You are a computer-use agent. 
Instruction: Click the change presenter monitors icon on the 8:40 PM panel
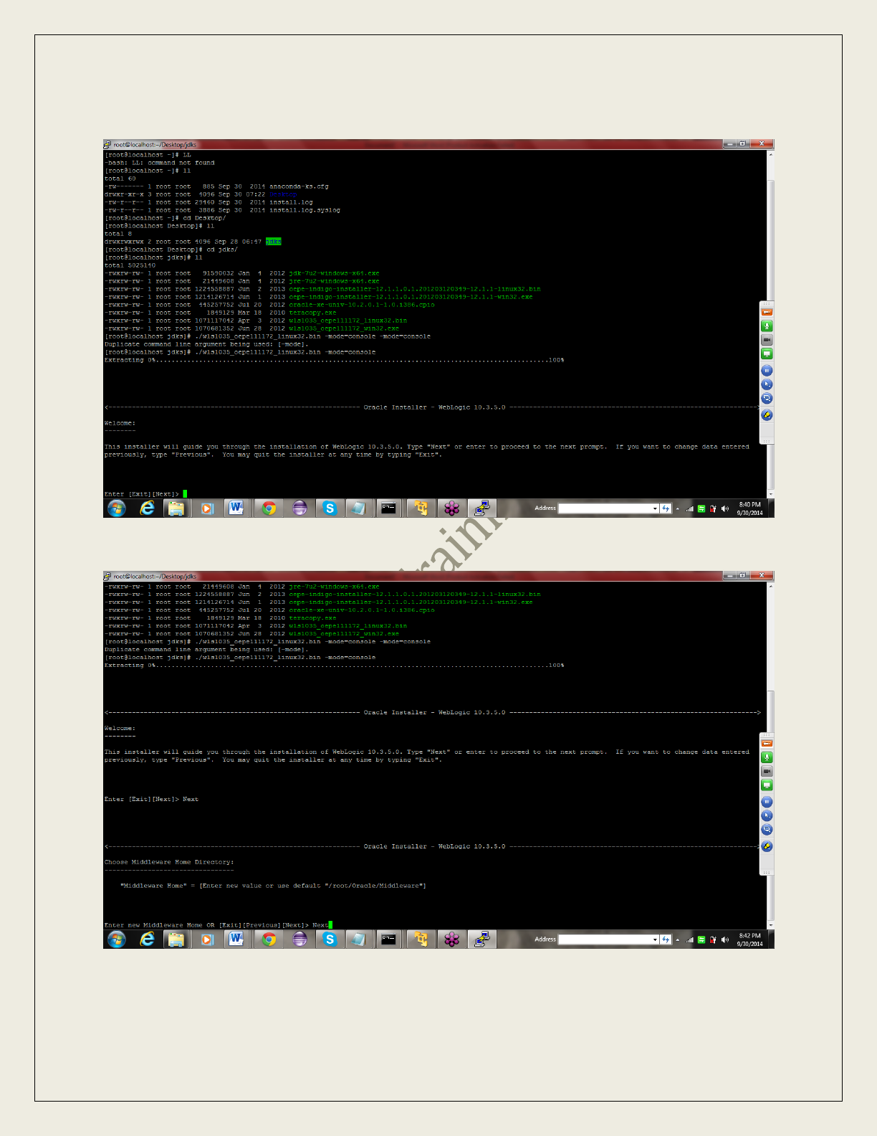click(767, 398)
